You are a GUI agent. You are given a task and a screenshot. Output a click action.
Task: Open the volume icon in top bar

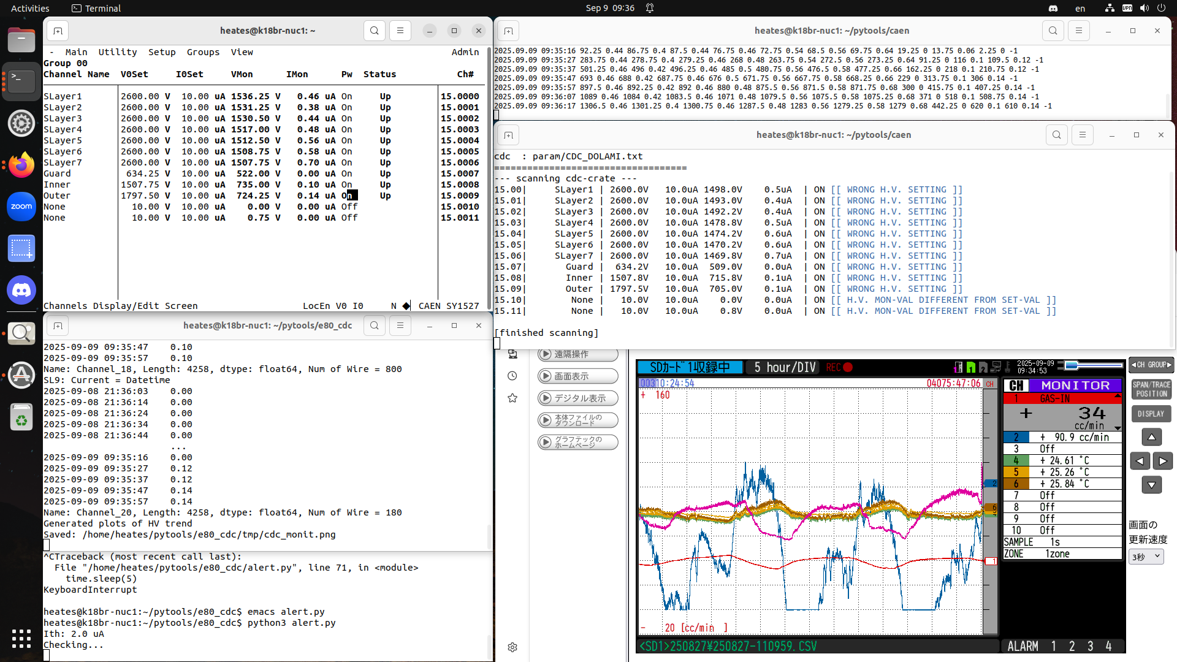[1145, 8]
